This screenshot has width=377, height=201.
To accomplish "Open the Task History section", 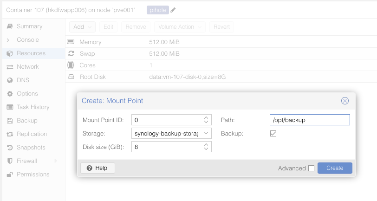I will click(33, 107).
